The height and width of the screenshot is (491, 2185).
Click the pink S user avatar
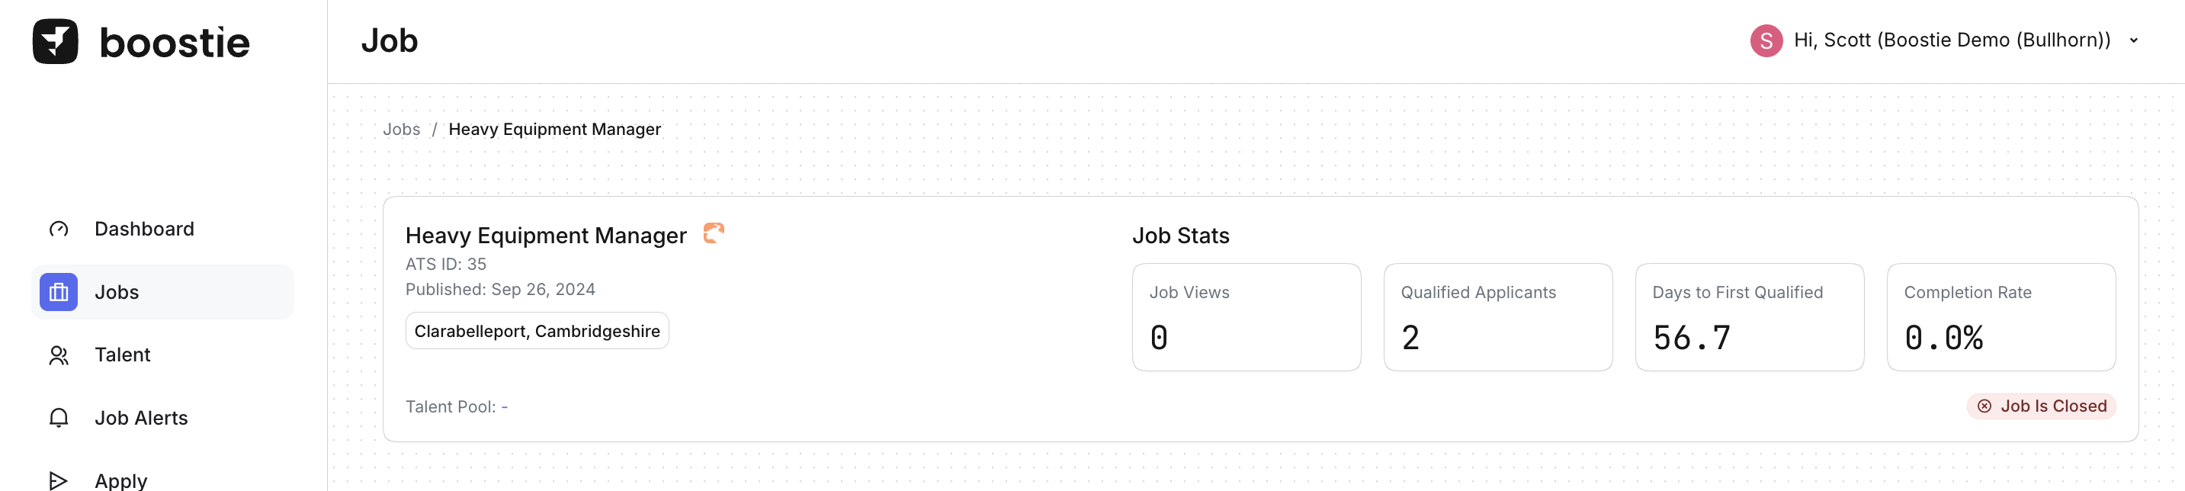point(1765,40)
